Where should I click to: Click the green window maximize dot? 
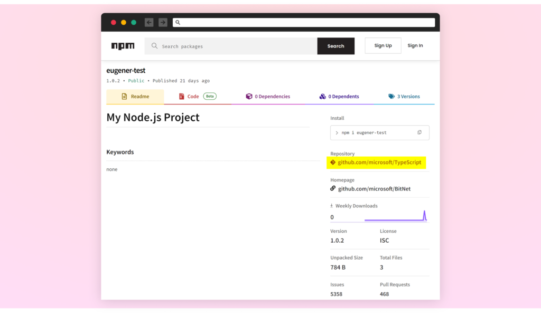(x=134, y=22)
